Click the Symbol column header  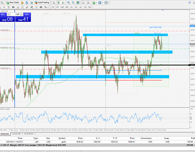coord(62,138)
